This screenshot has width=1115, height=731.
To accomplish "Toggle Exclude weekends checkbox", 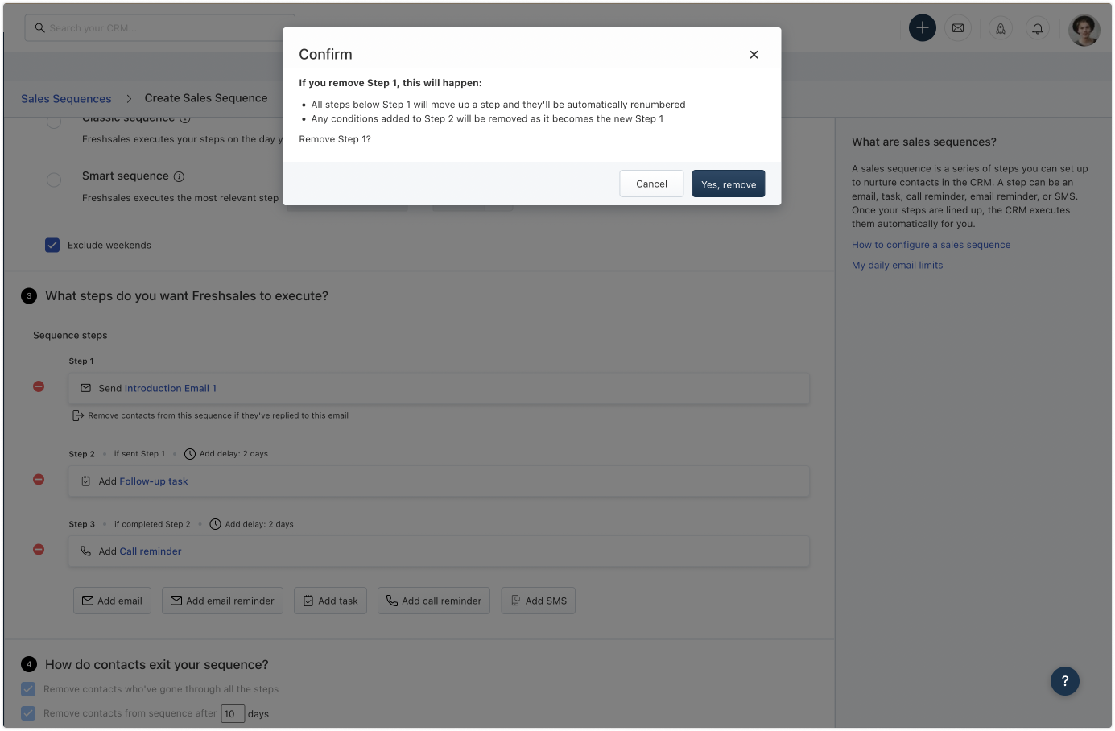I will [x=52, y=245].
